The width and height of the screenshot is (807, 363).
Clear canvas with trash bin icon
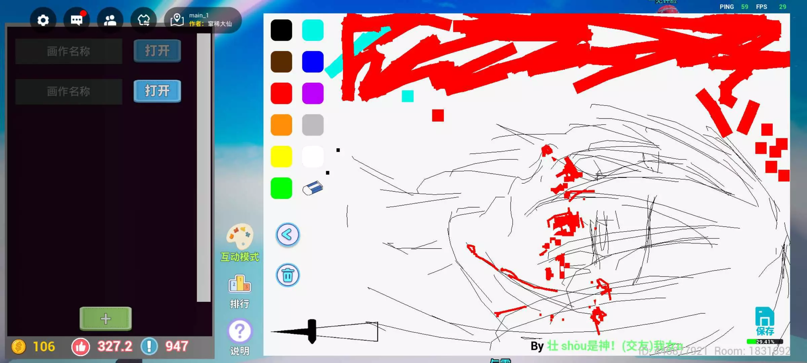click(x=287, y=275)
